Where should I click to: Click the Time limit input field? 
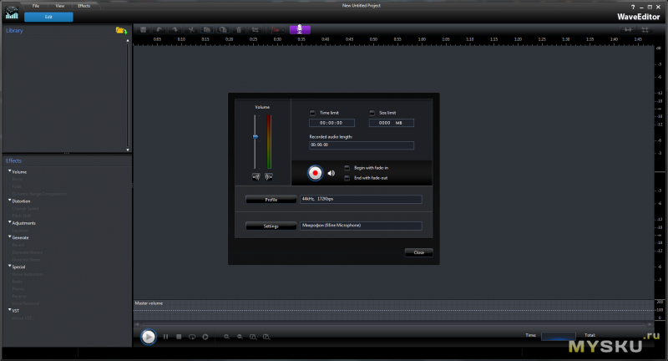(331, 122)
